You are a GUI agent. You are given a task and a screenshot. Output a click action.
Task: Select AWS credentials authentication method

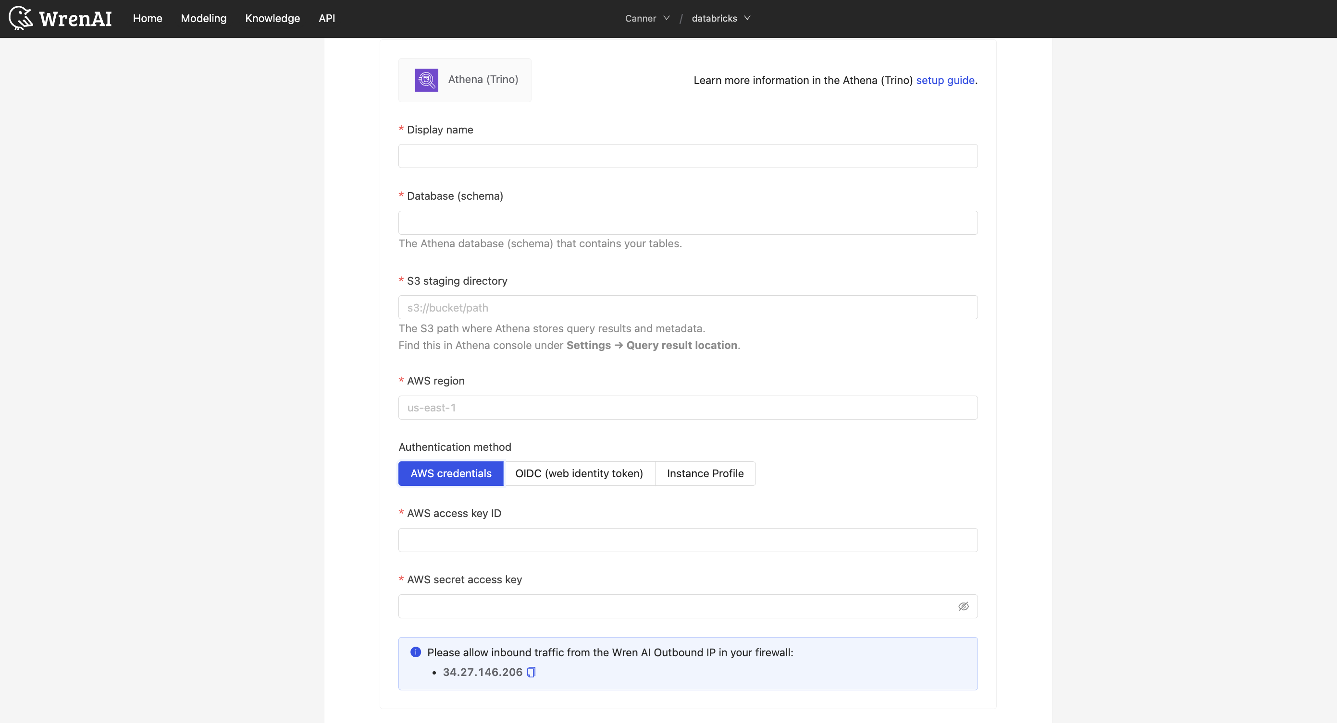pos(450,473)
